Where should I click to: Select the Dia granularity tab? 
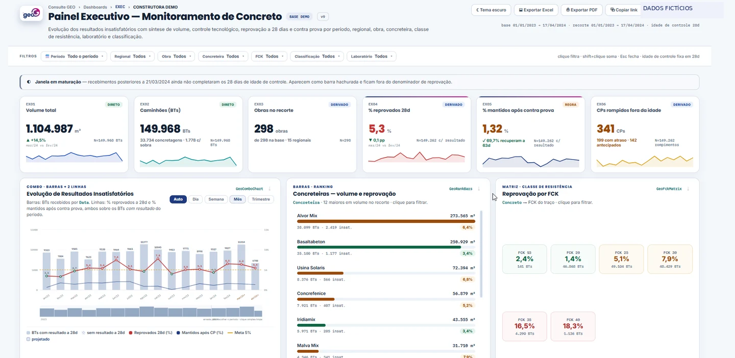[x=195, y=199]
